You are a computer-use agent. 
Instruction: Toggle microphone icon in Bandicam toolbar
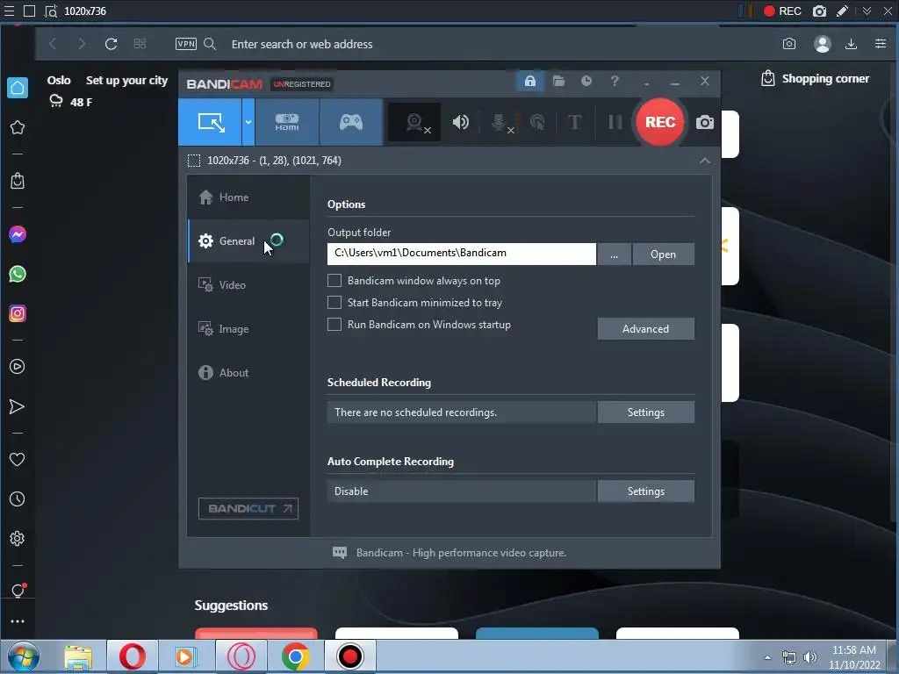click(500, 122)
